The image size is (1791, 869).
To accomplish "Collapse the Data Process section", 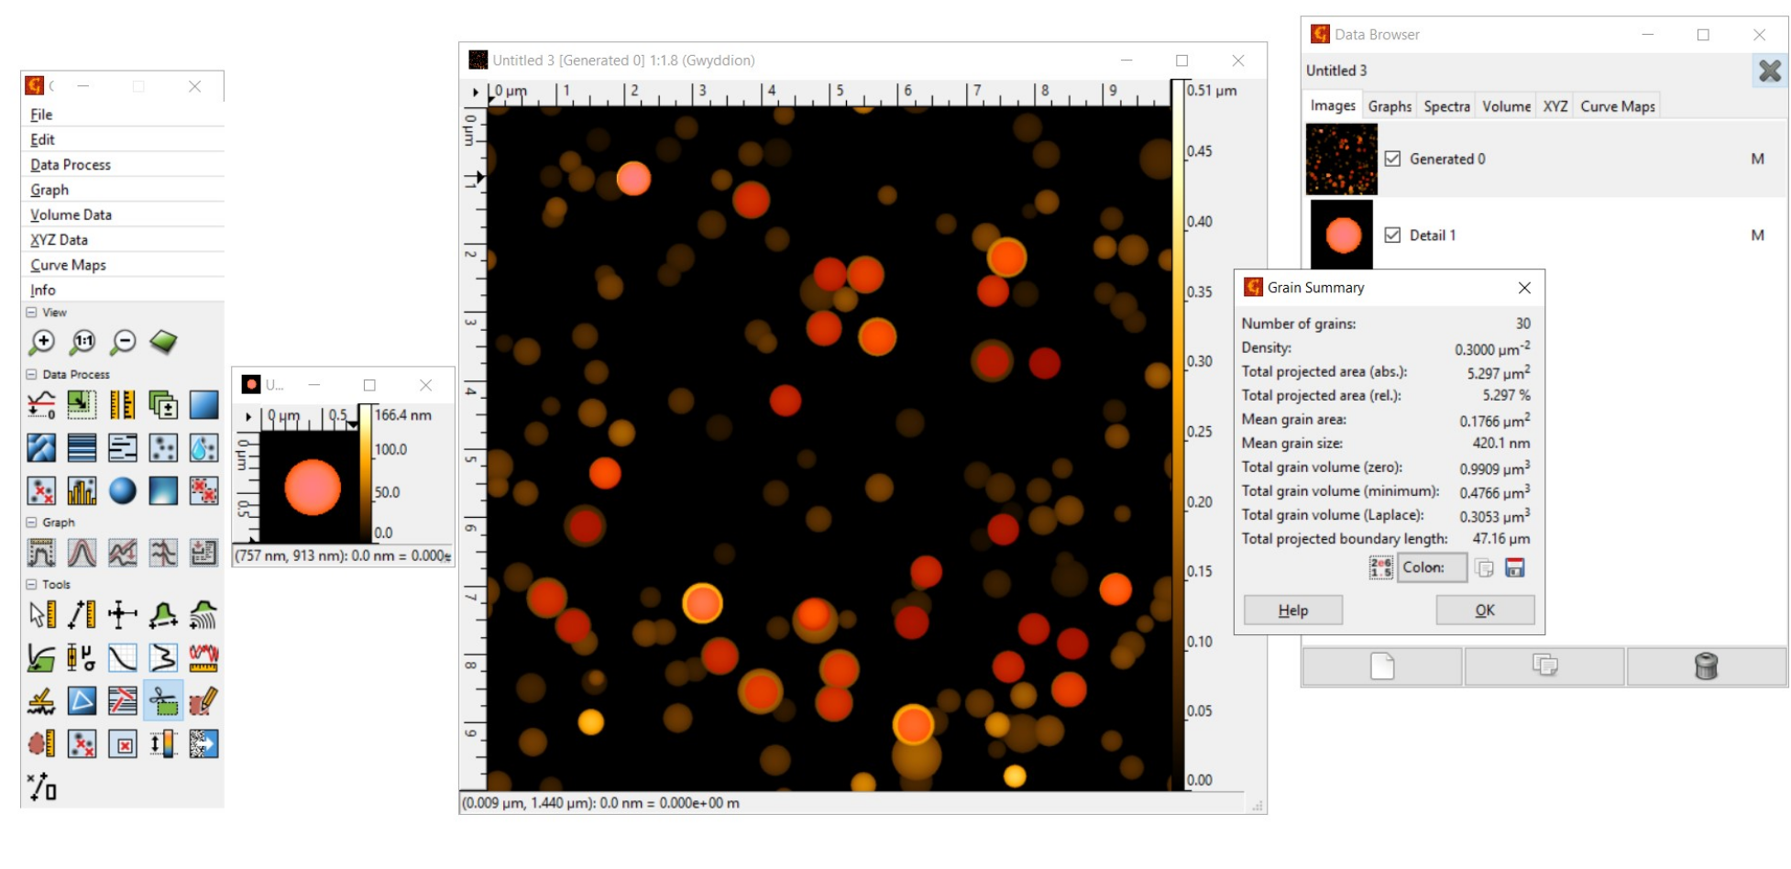I will pyautogui.click(x=31, y=374).
